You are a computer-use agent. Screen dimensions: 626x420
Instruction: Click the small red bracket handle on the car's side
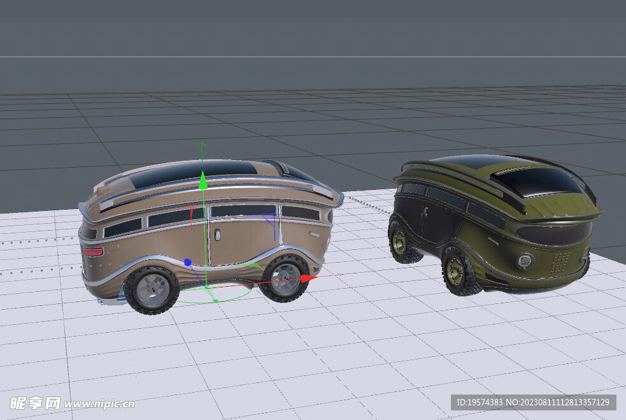(x=193, y=217)
